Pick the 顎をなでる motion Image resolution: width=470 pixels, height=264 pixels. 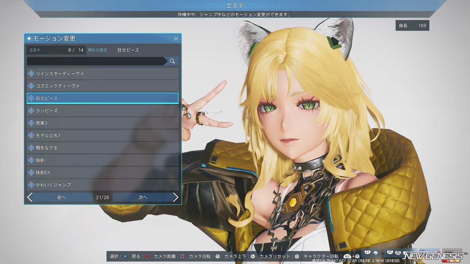coord(103,148)
